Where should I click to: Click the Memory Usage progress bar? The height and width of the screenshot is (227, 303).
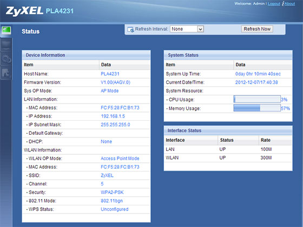257,108
